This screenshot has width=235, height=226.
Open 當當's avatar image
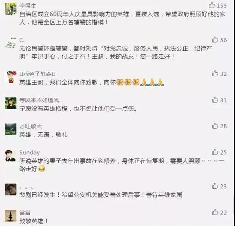[x=10, y=216]
